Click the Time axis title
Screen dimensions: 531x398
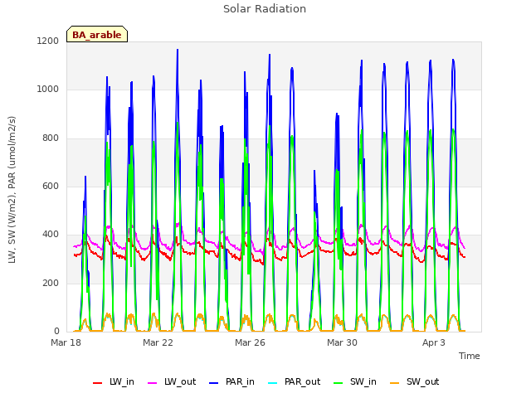point(470,356)
